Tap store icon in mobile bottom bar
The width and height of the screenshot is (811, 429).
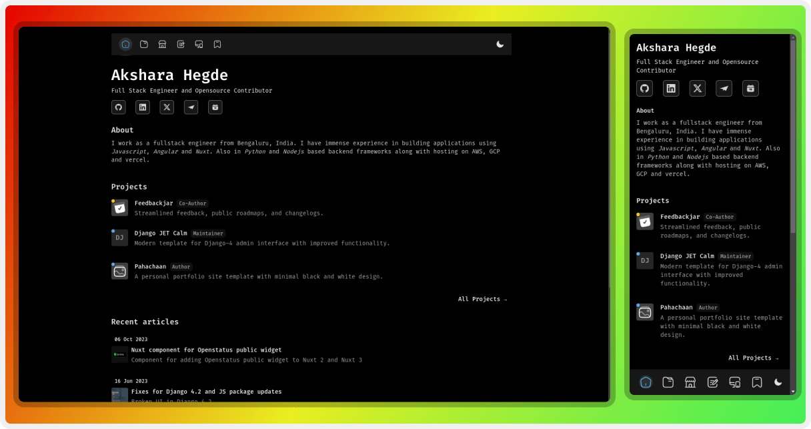(690, 382)
